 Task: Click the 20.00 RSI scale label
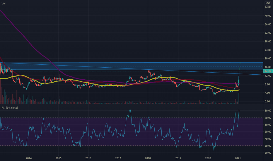click(268, 153)
